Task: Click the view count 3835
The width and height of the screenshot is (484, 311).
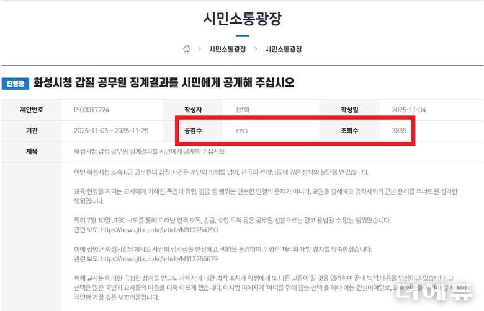Action: point(399,131)
